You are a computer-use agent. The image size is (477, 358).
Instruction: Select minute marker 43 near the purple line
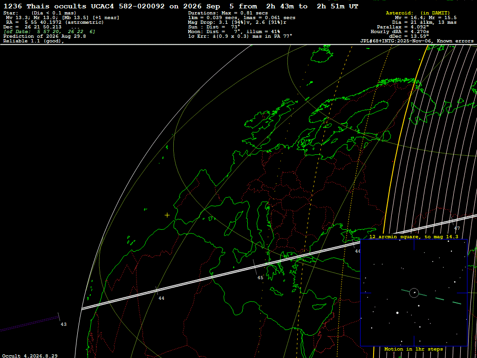63,324
